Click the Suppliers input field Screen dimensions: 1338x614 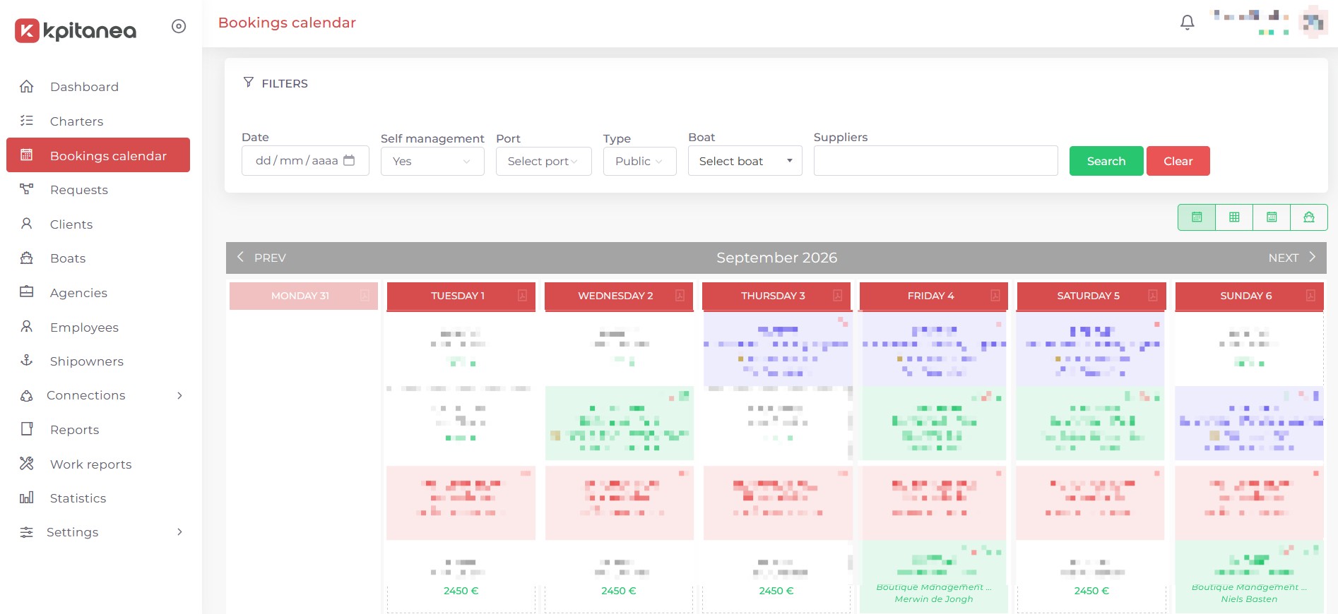[935, 161]
